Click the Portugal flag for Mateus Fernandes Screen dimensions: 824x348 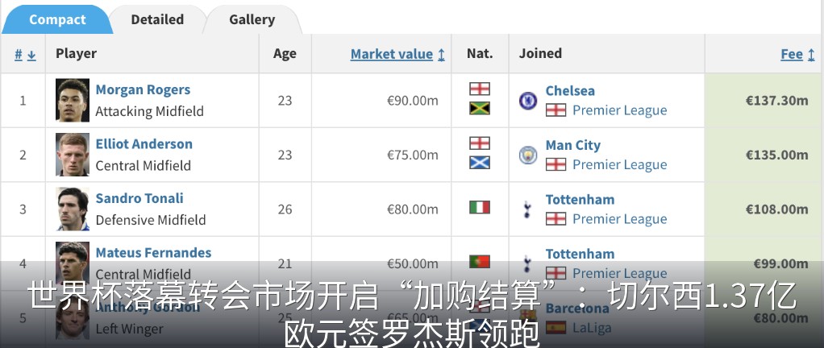479,261
